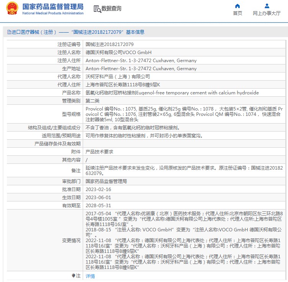
Task: Click 国家药品监督管理局 site title
Action: click(53, 7)
